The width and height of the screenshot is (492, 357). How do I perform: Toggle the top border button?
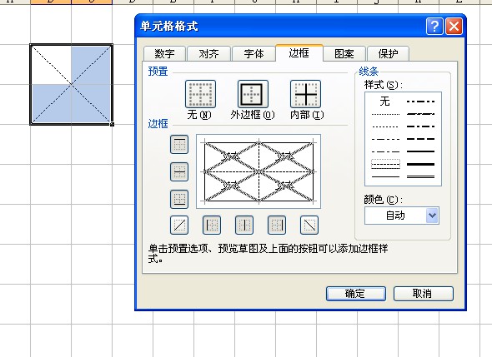(179, 144)
